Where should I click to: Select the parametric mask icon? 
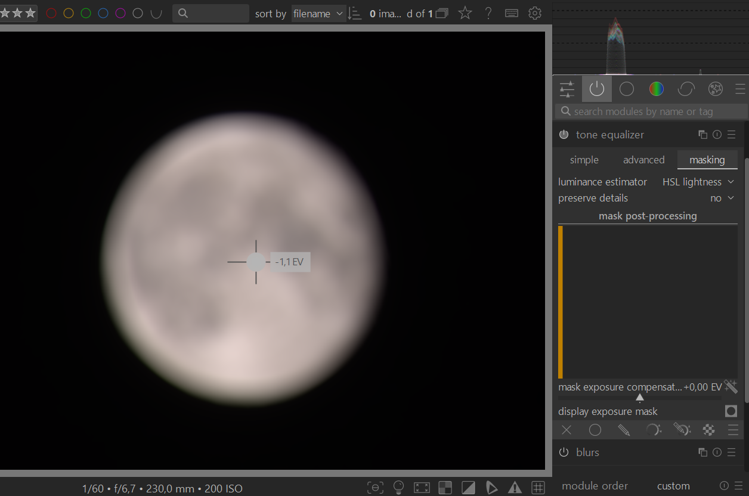(x=653, y=430)
